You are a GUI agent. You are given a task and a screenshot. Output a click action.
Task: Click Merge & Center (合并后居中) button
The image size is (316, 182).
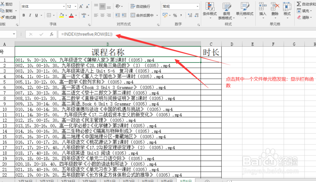pyautogui.click(x=142, y=15)
